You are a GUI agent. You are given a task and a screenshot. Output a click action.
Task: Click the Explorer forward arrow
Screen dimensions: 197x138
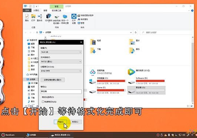coord(30,32)
